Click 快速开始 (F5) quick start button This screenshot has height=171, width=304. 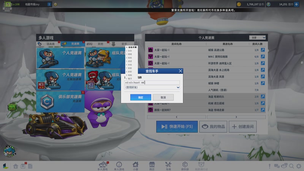coord(177,127)
